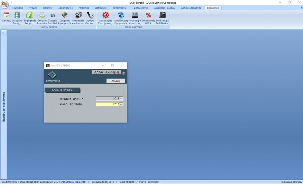The height and width of the screenshot is (184, 303).
Task: Click the Άρθρα OnLine pen icon
Action: click(90, 15)
